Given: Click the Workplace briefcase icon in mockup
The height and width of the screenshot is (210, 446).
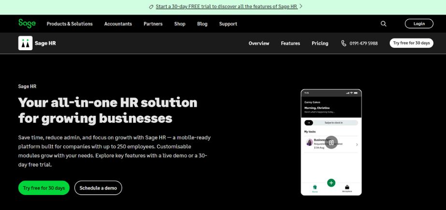Looking at the screenshot, I should [347, 187].
